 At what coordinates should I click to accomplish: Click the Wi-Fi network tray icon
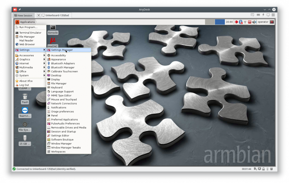[x=245, y=22]
